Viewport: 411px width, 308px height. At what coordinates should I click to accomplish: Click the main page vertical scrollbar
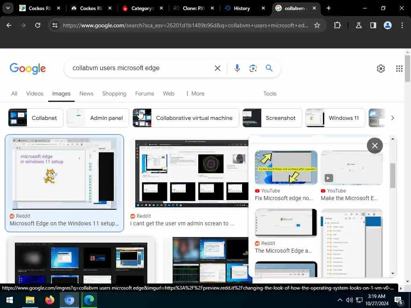407,69
